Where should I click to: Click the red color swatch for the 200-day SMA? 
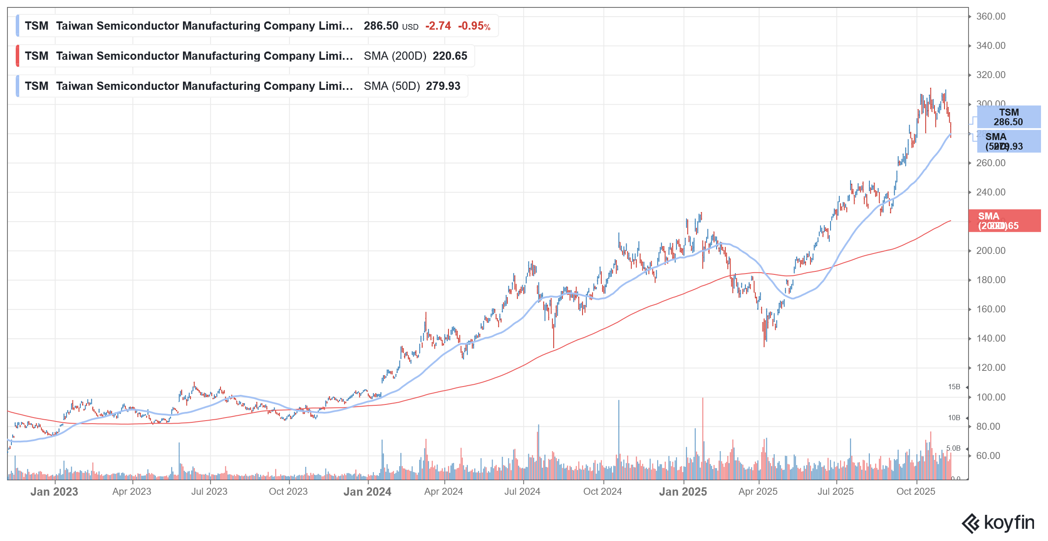(x=18, y=56)
